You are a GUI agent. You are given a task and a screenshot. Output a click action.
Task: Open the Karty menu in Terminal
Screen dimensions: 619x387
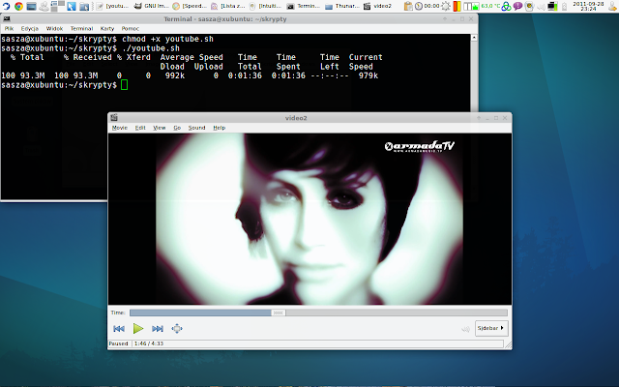[107, 28]
